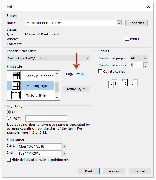This screenshot has width=156, height=180.
Task: Enable Print to file checkbox
Action: pos(127,39)
